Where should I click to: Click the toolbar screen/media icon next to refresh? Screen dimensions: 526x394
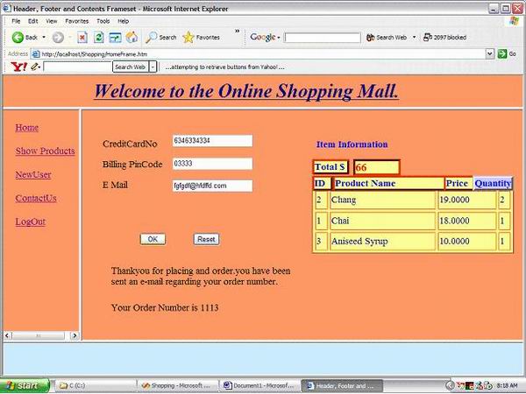pos(115,37)
